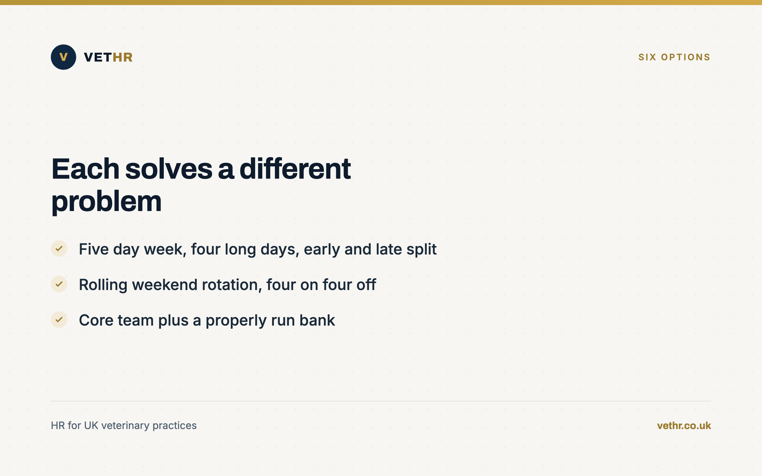Click the VETHR brand wordmark

click(x=108, y=57)
